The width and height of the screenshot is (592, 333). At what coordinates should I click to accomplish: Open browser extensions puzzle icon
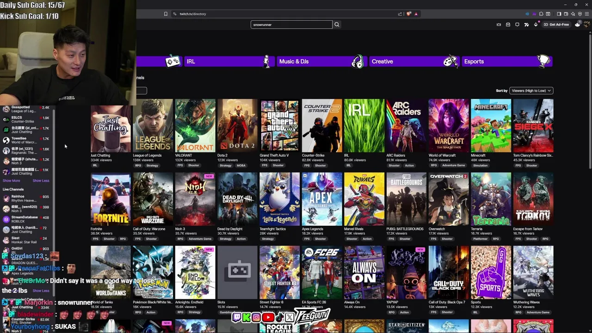[541, 14]
